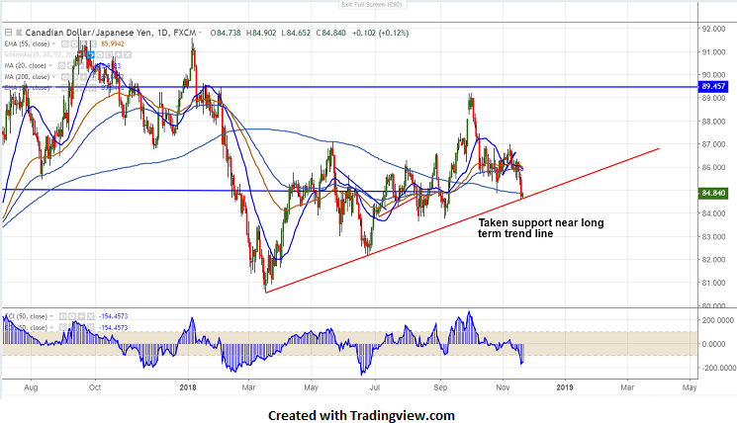The image size is (737, 423).
Task: Click the 81.000 price axis label
Action: click(x=713, y=283)
